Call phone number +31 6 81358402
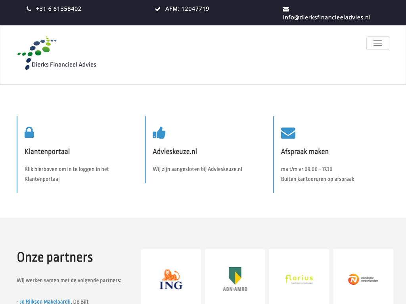The height and width of the screenshot is (304, 406). 58,9
